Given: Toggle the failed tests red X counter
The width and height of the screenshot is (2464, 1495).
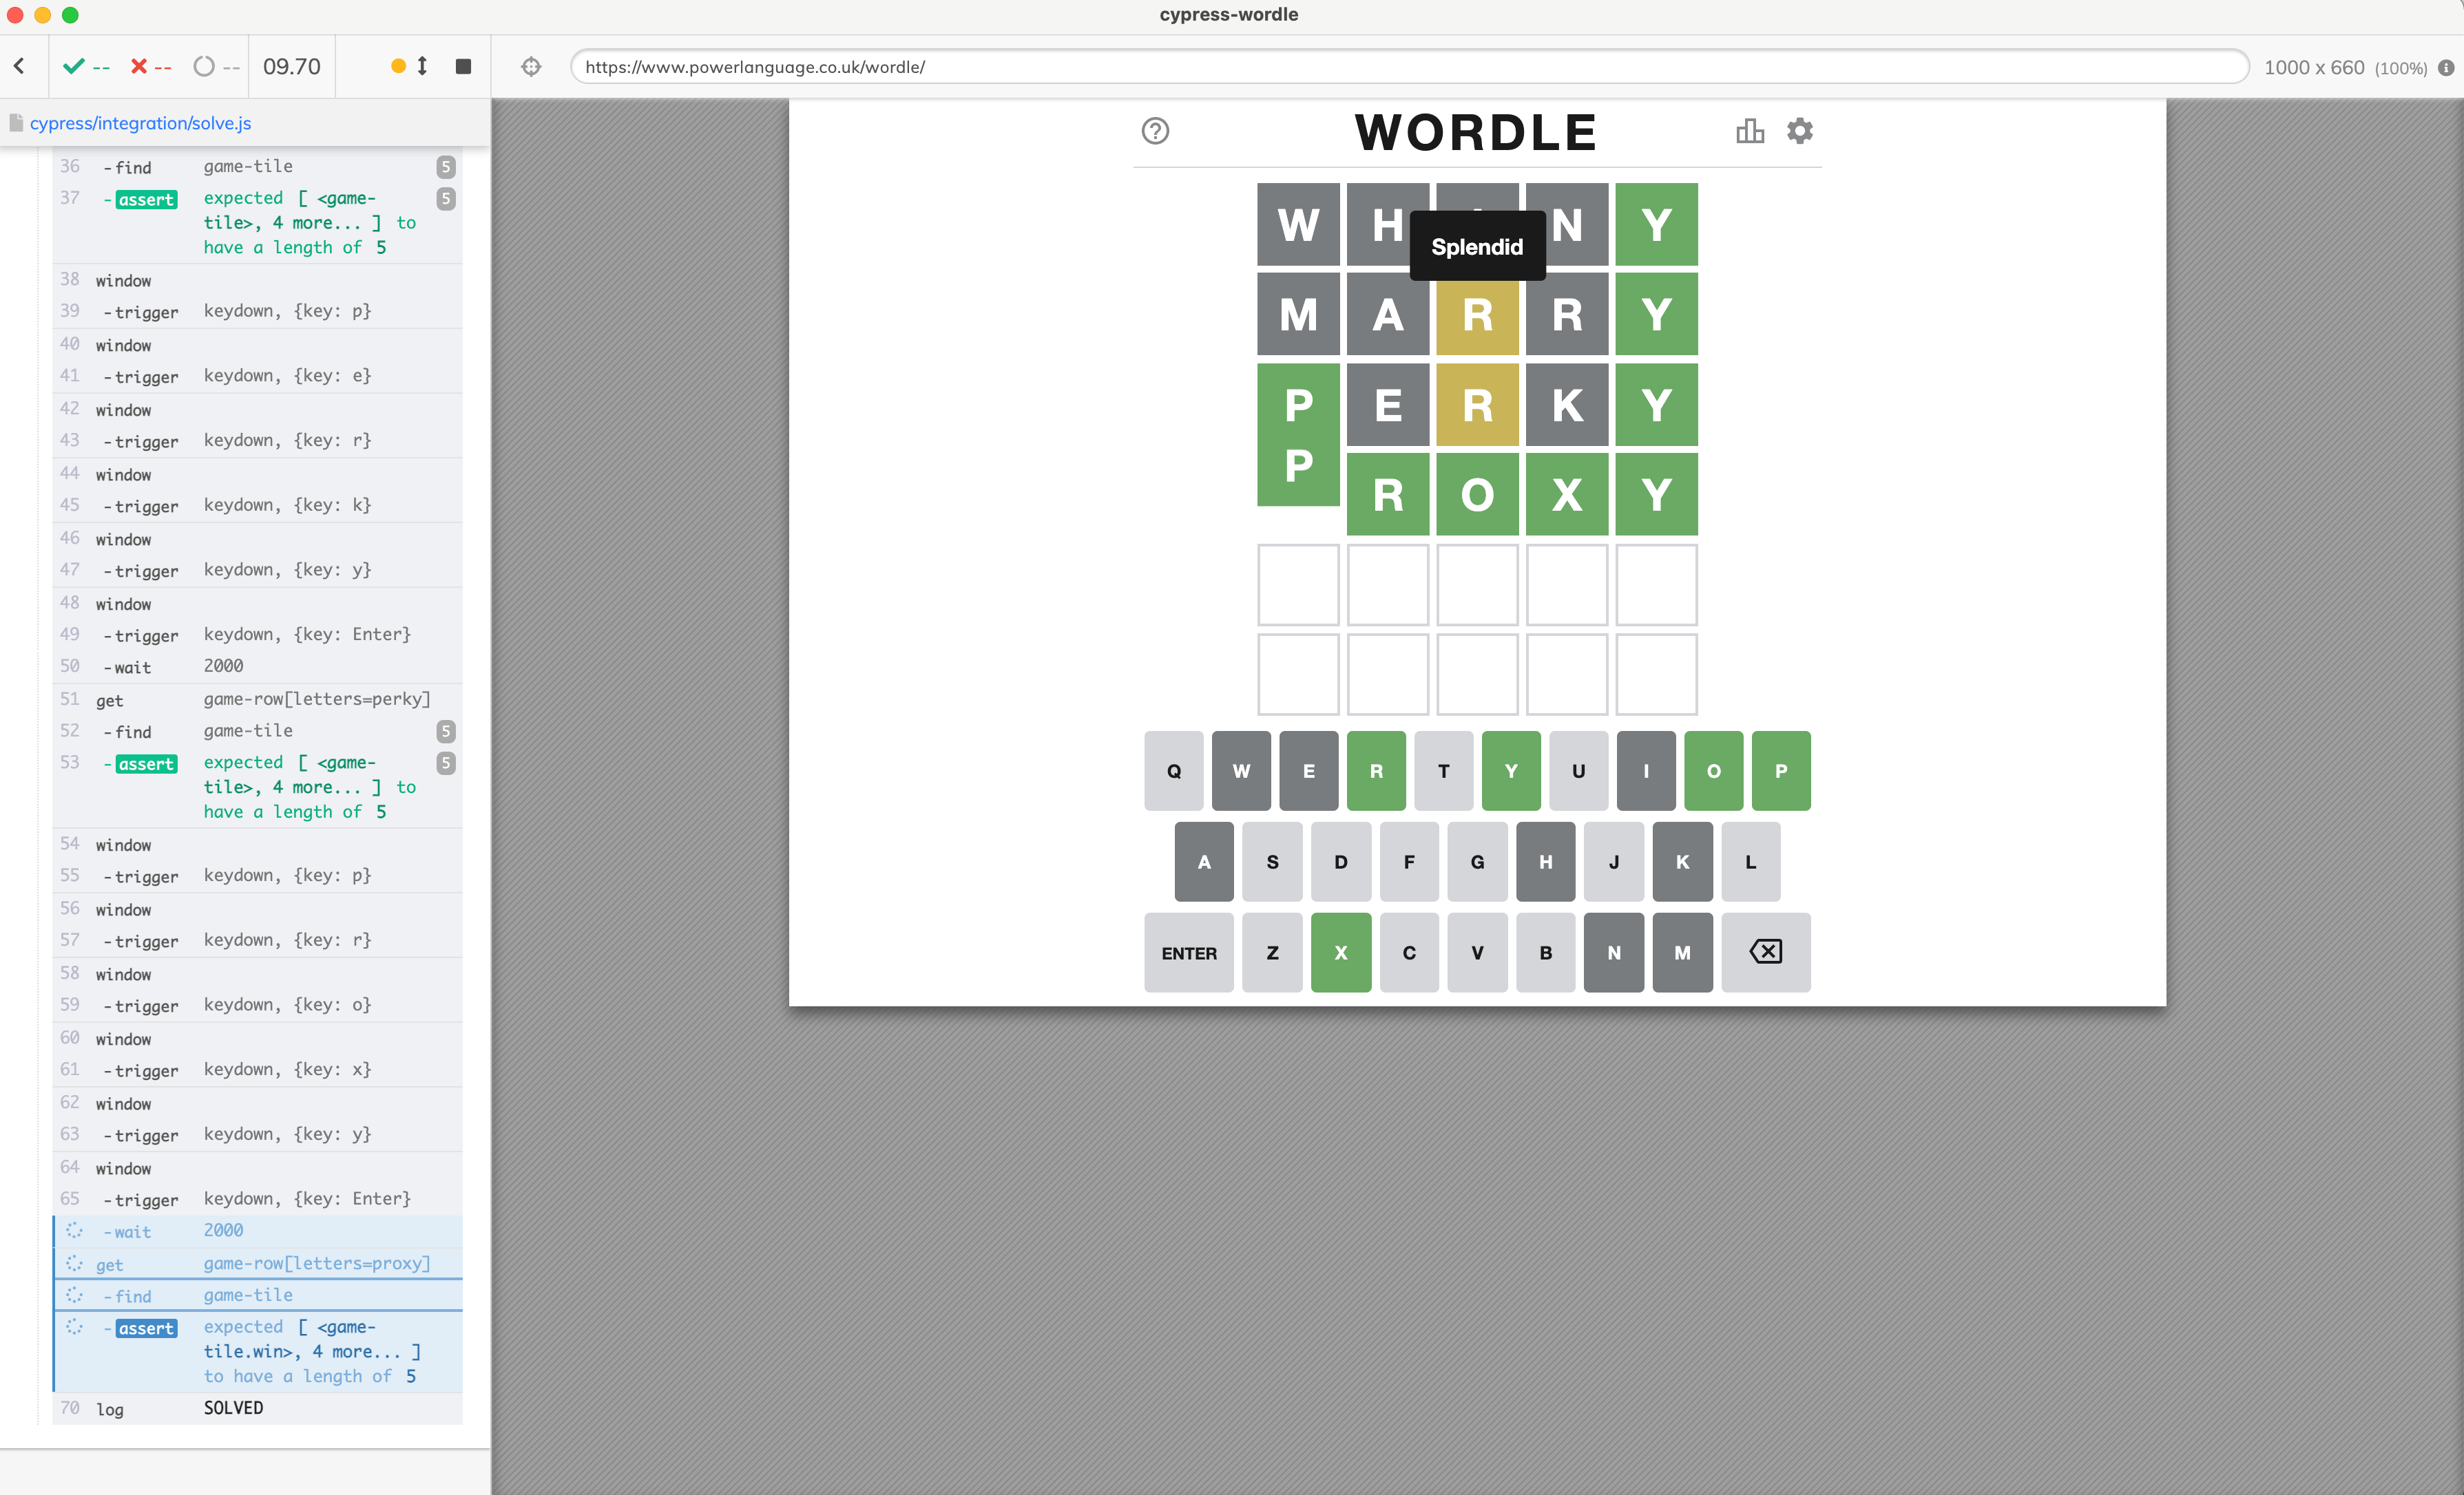Looking at the screenshot, I should [x=139, y=66].
